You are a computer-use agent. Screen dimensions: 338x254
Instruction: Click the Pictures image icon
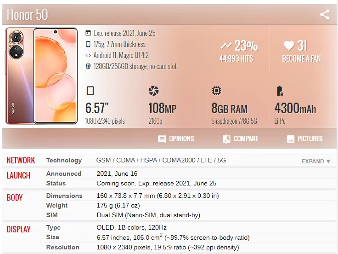pyautogui.click(x=291, y=139)
